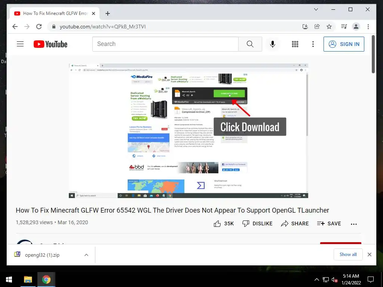The width and height of the screenshot is (383, 287).
Task: Click the SIGN IN button
Action: point(344,44)
